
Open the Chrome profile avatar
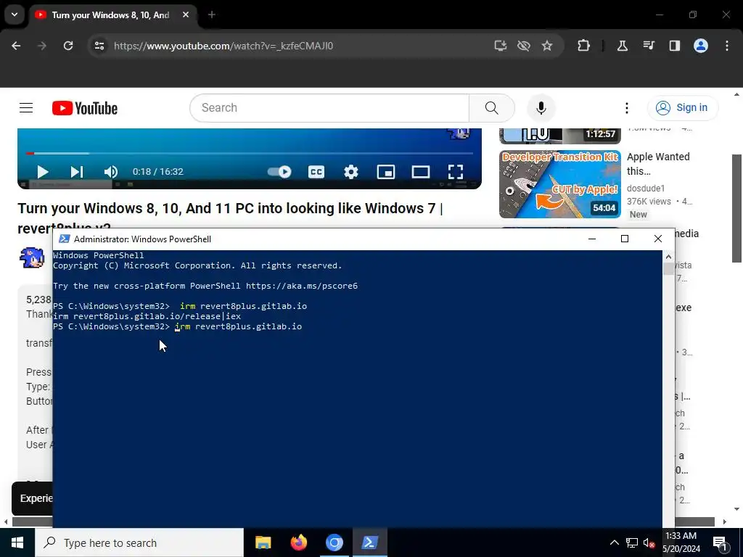click(x=701, y=46)
